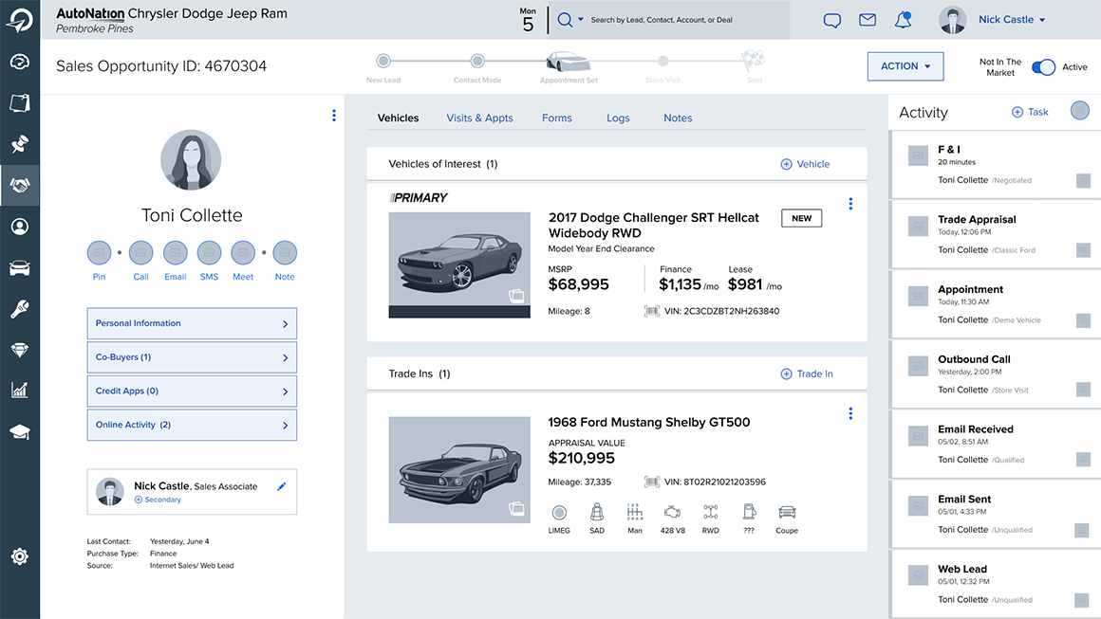The width and height of the screenshot is (1101, 619).
Task: Click the Note action icon
Action: tap(285, 252)
